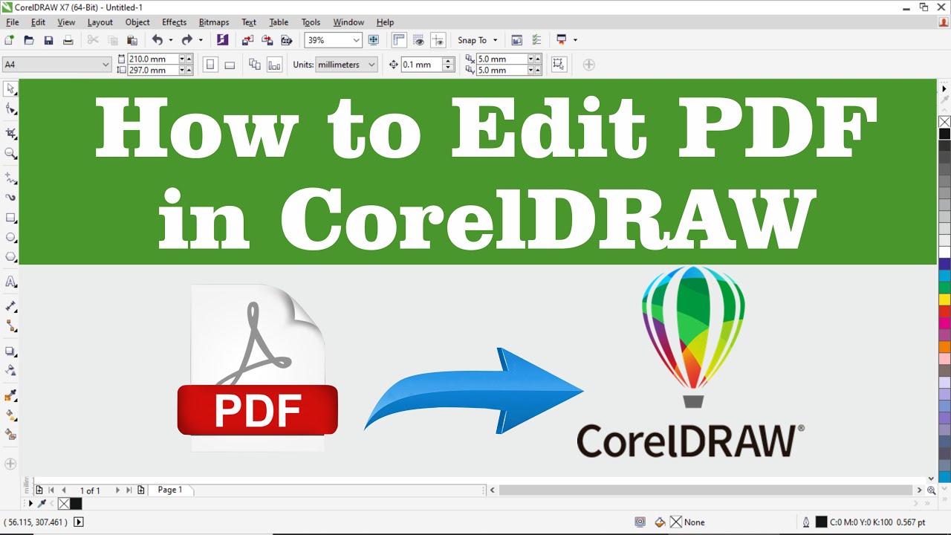Click the Undo button
951x535 pixels.
tap(158, 40)
